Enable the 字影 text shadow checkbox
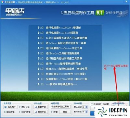 [x=52, y=112]
